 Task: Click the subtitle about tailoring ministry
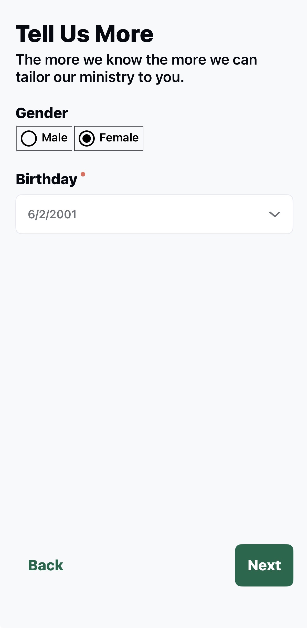136,68
